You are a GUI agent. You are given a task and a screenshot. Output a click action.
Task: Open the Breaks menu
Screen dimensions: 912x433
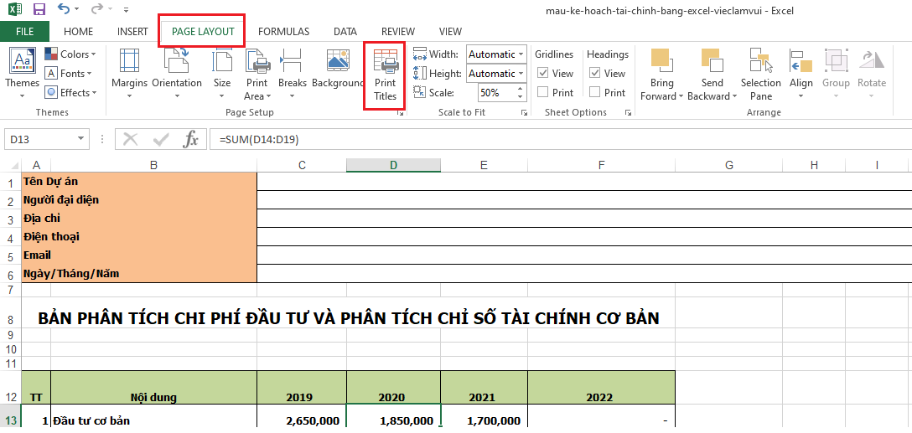click(292, 73)
